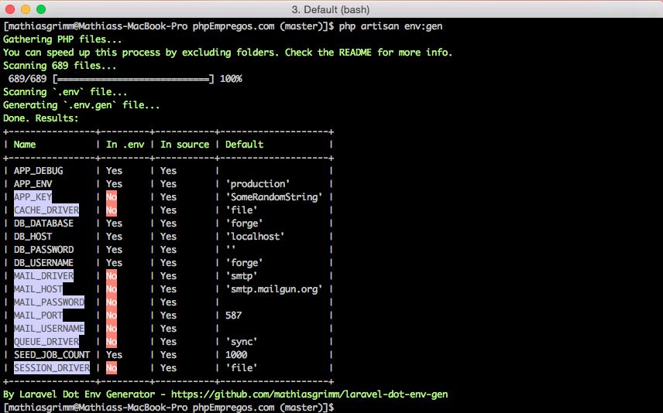Click the 1000 default value
The width and height of the screenshot is (663, 413).
click(x=236, y=355)
